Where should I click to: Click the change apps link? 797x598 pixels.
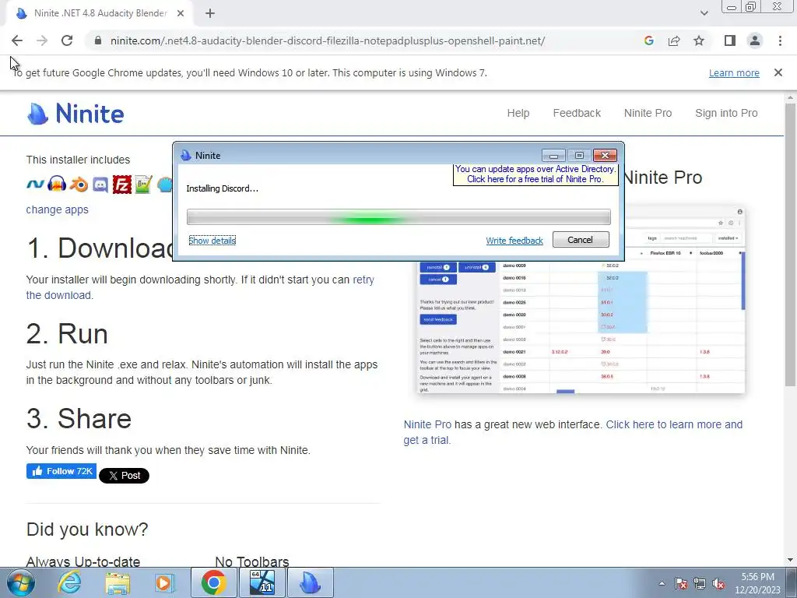tap(57, 209)
